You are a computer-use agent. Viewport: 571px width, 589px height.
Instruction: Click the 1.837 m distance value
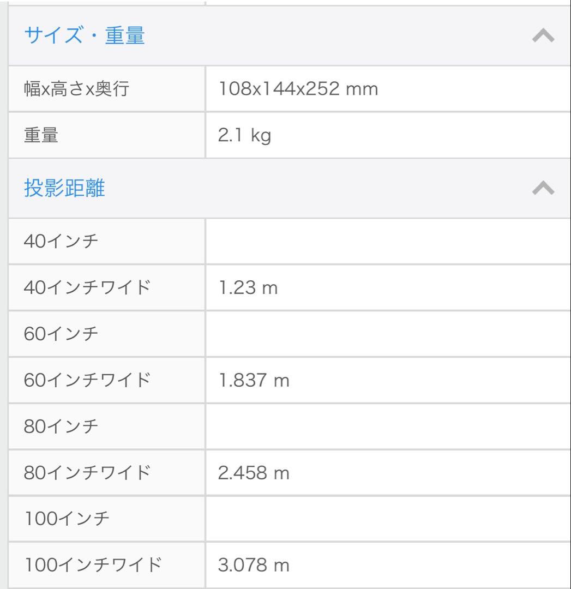coord(254,380)
